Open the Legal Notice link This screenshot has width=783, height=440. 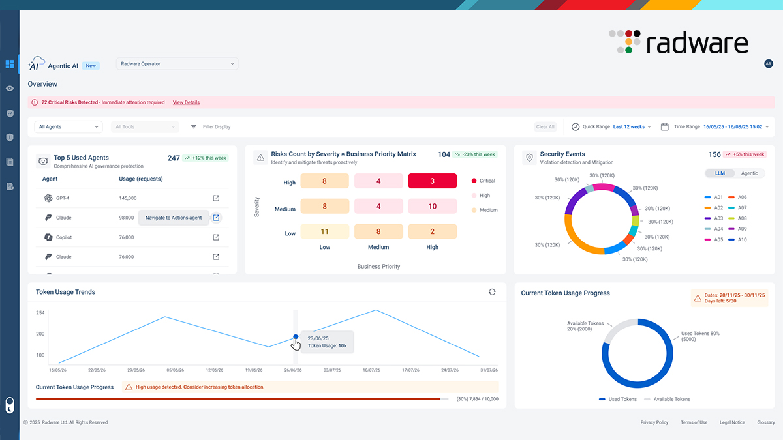click(x=732, y=422)
